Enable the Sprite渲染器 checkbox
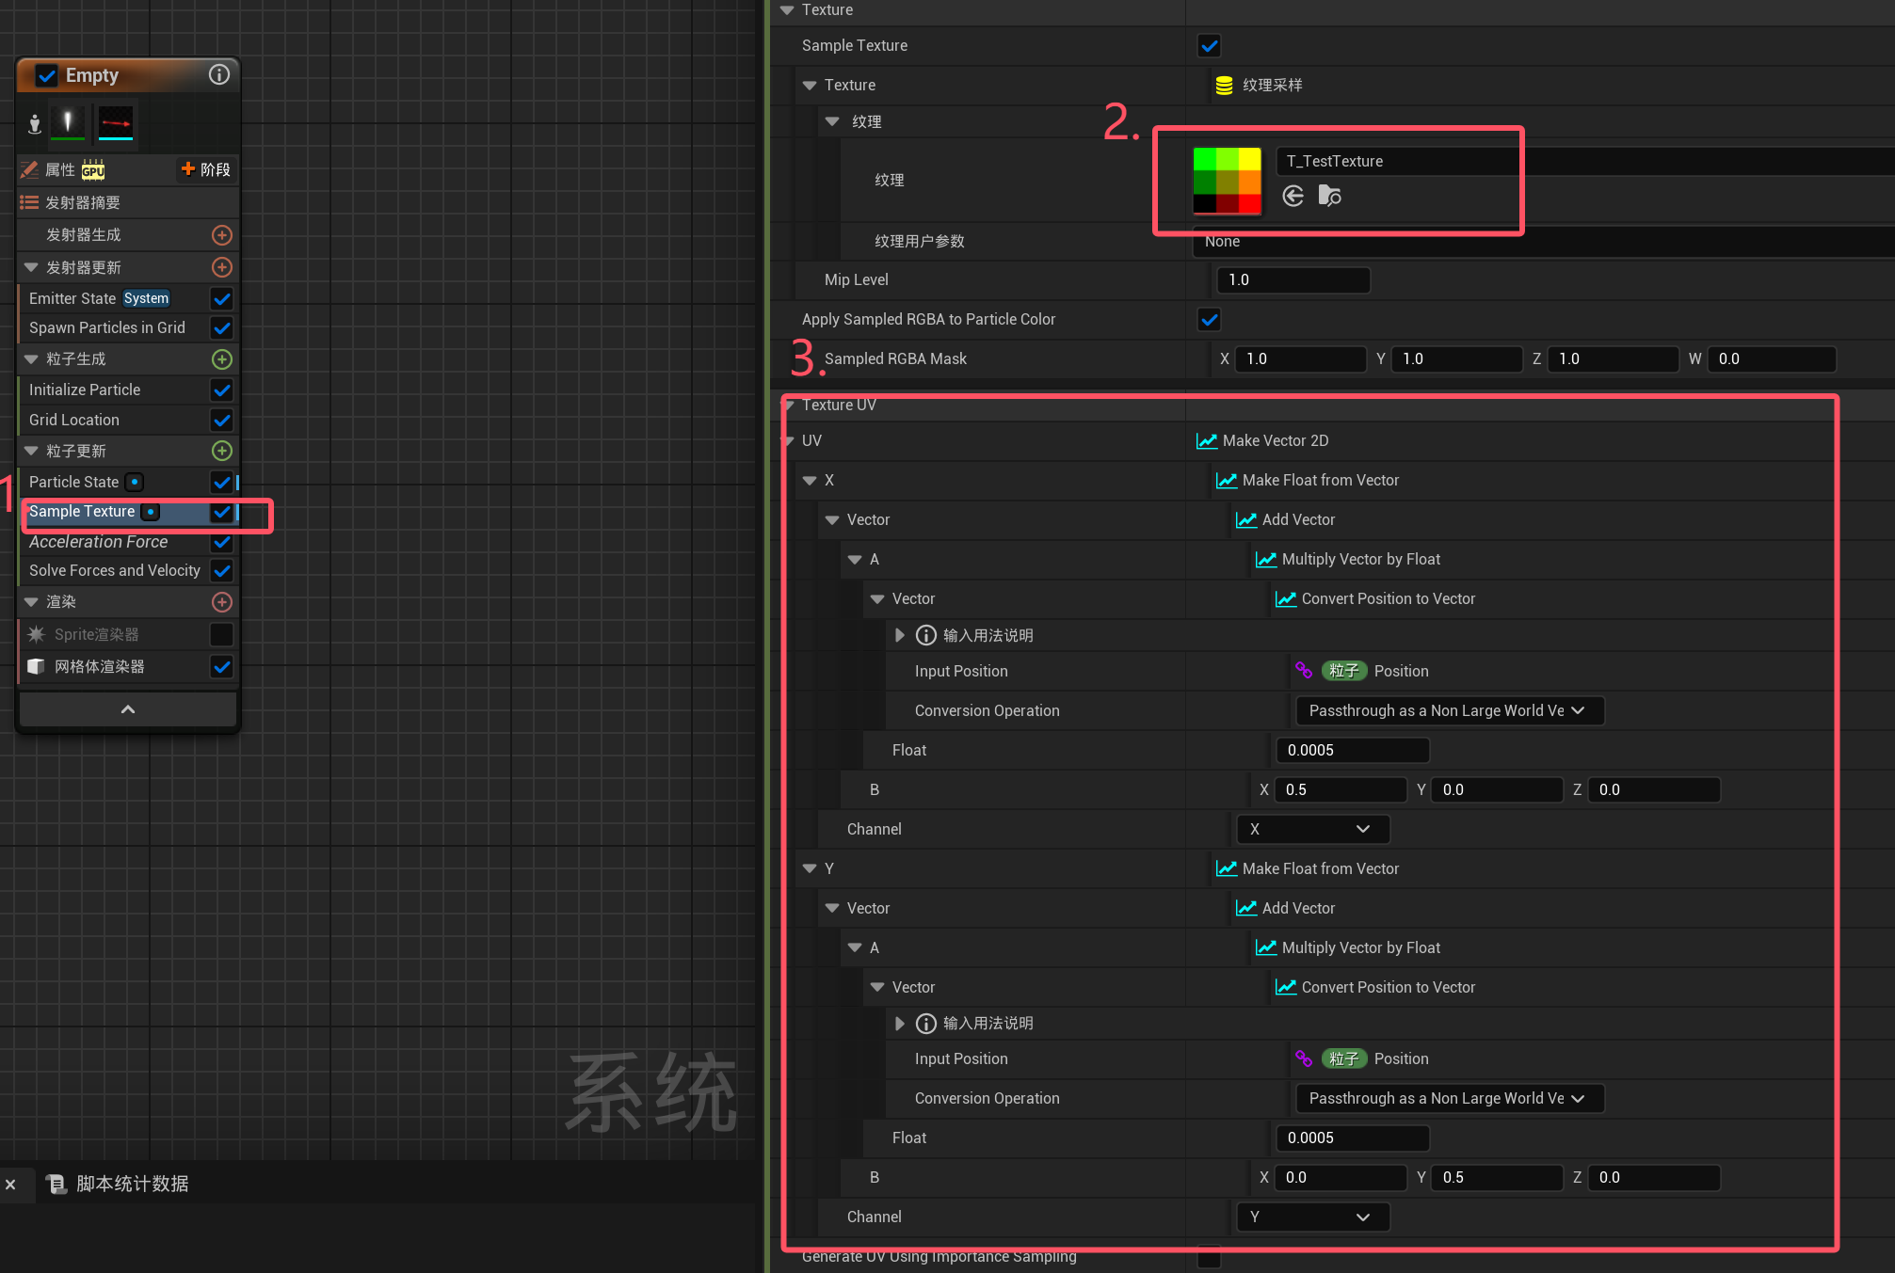 coord(222,634)
